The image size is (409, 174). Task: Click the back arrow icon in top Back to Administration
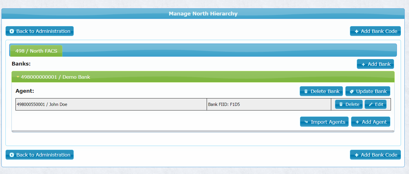(12, 31)
